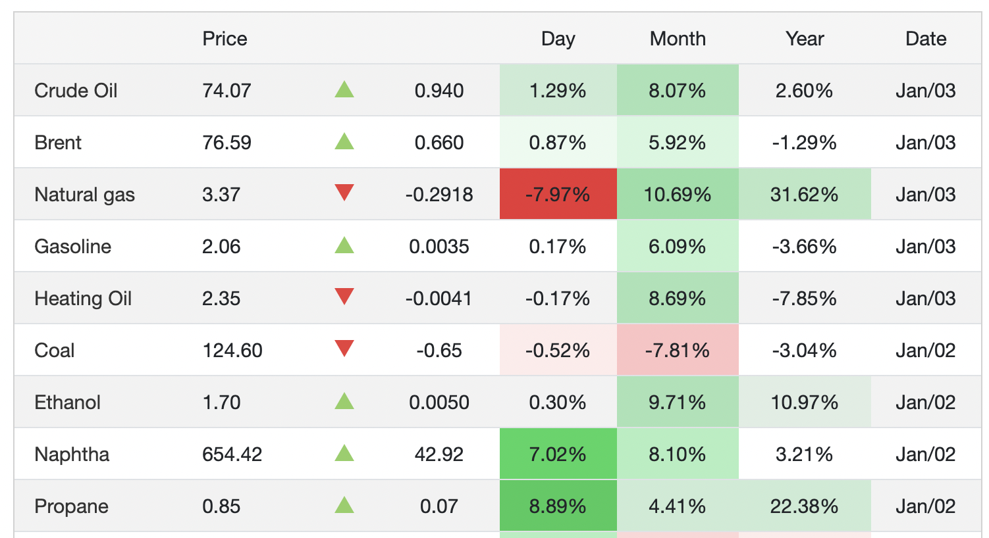Click the 2.60% Crude Oil year cell
Image resolution: width=989 pixels, height=538 pixels.
(805, 90)
